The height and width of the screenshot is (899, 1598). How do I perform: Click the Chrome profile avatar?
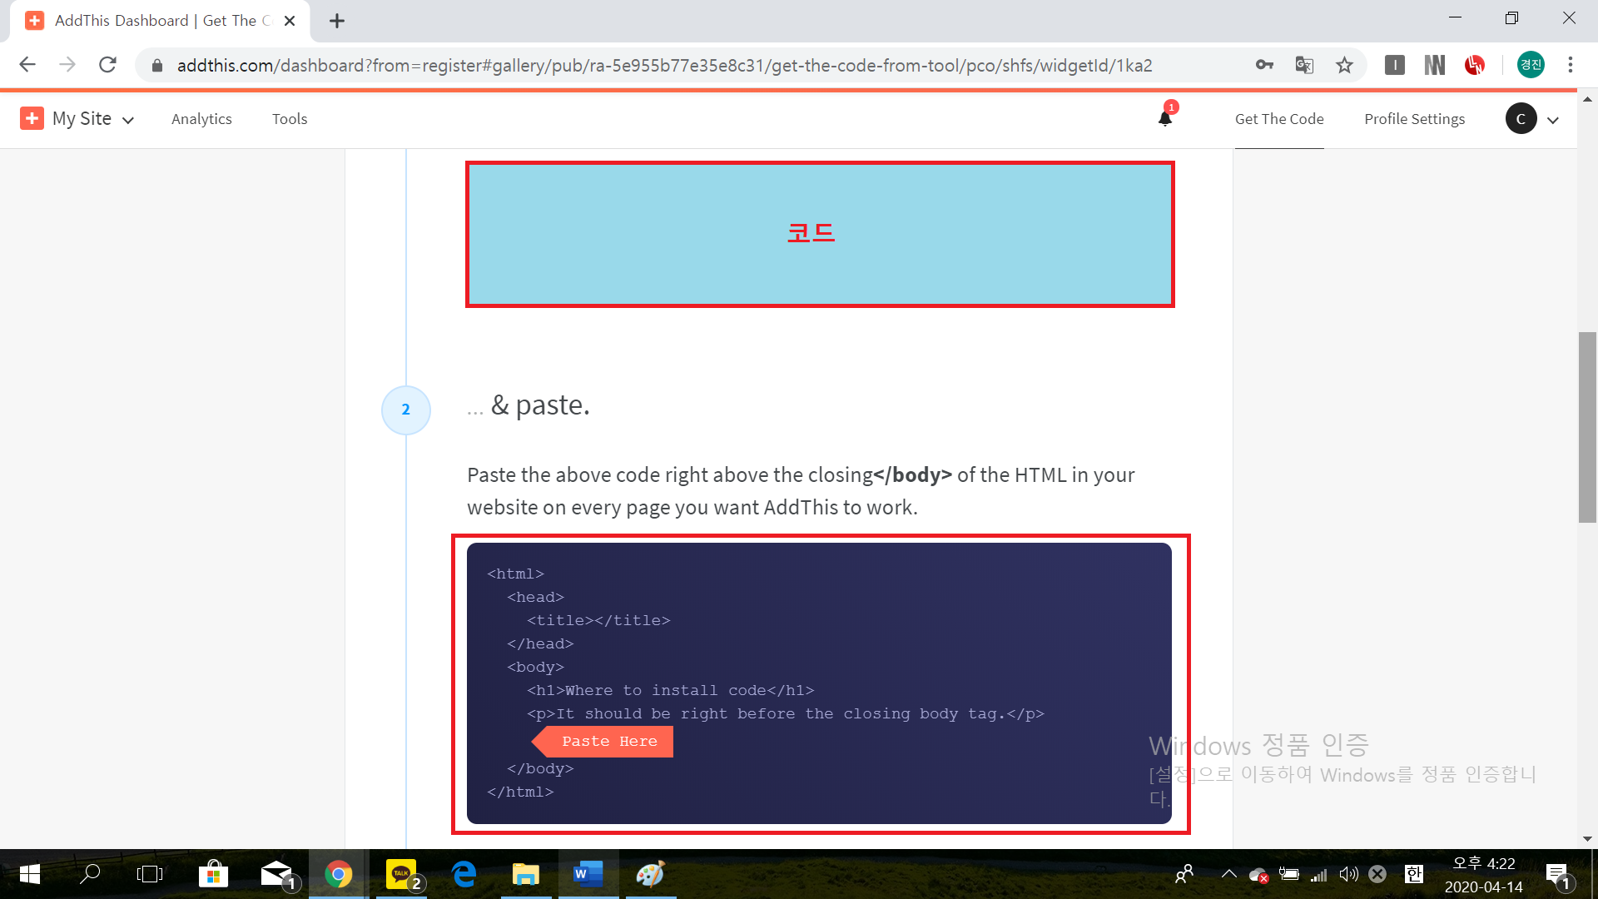point(1530,65)
